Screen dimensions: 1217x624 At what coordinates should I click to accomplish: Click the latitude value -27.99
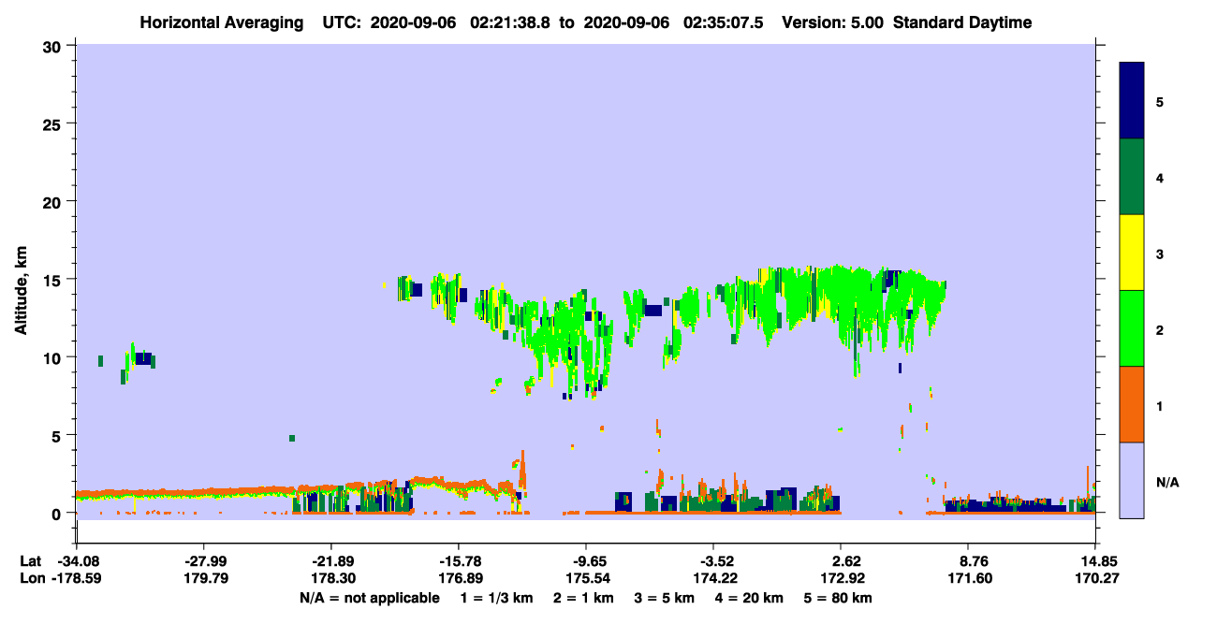203,561
